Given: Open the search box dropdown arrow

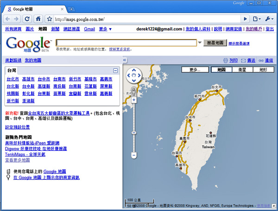Looking at the screenshot, I should click(200, 43).
